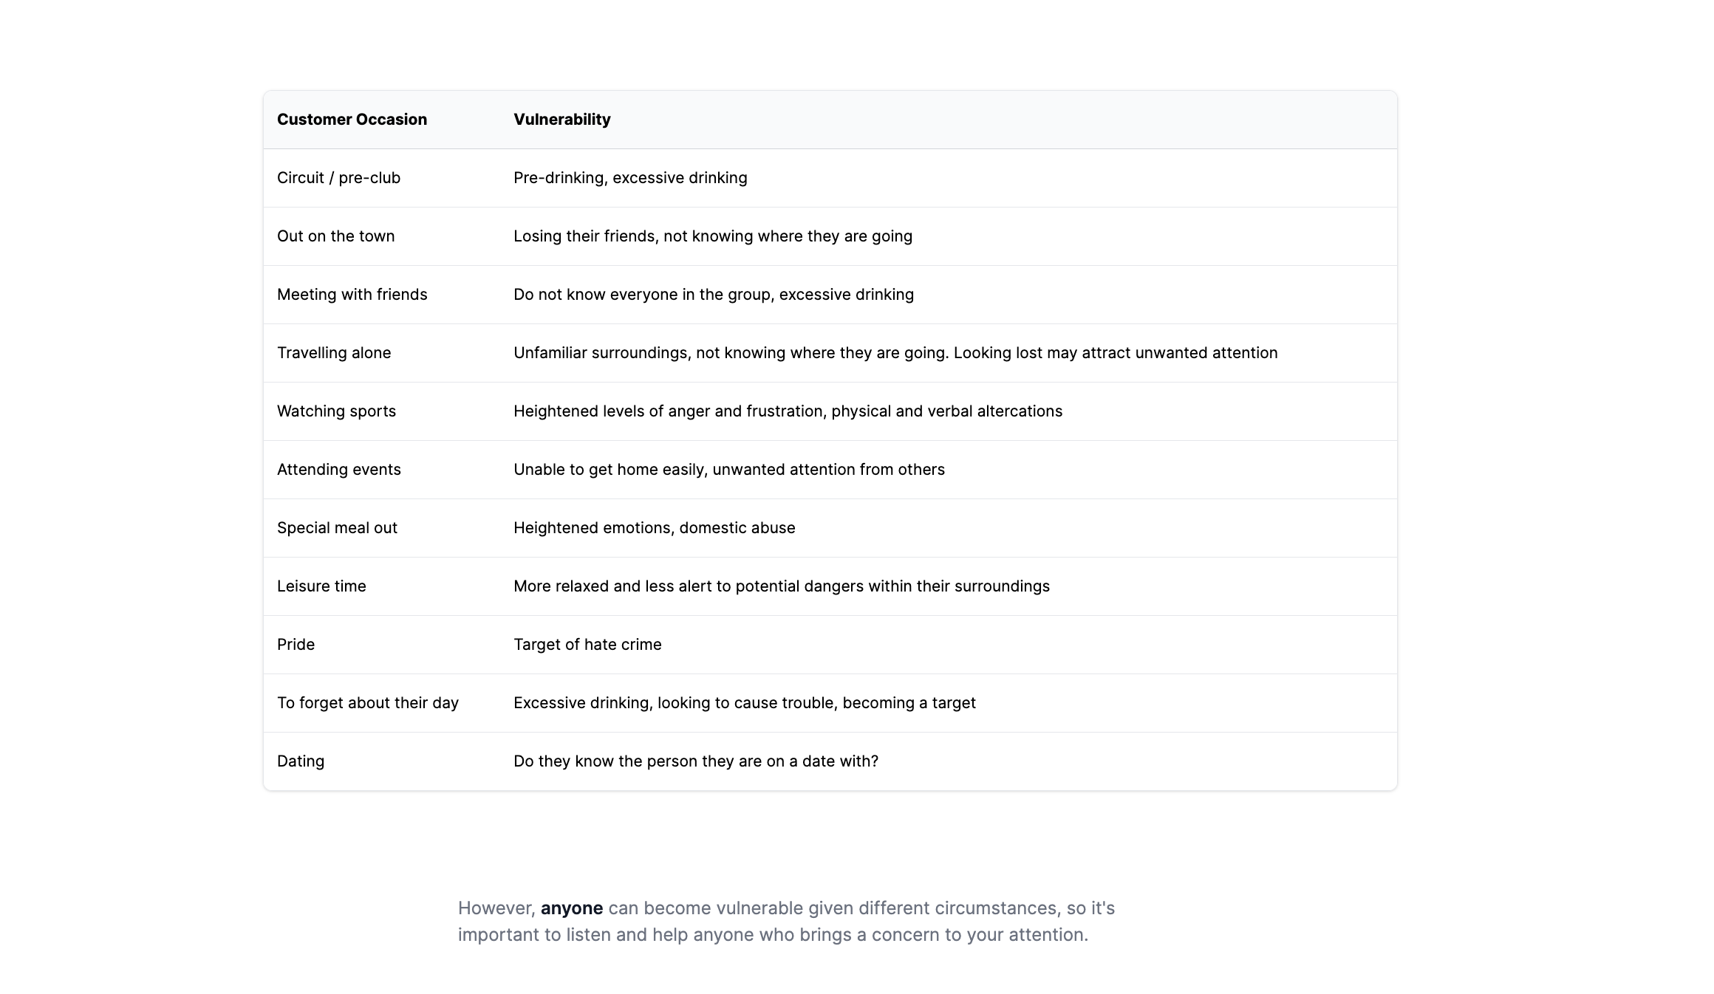This screenshot has height=994, width=1714.
Task: Click the Pre-drinking, excessive drinking description
Action: tap(630, 178)
